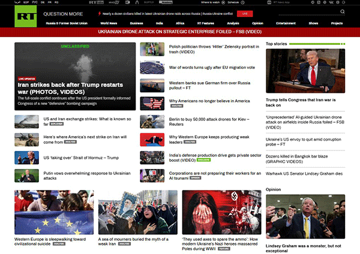Image resolution: width=360 pixels, height=254 pixels.
Task: Click the Trump at Congress top story image
Action: pyautogui.click(x=305, y=71)
